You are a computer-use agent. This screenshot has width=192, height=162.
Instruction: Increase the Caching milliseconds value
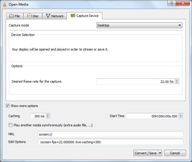(x=48, y=115)
